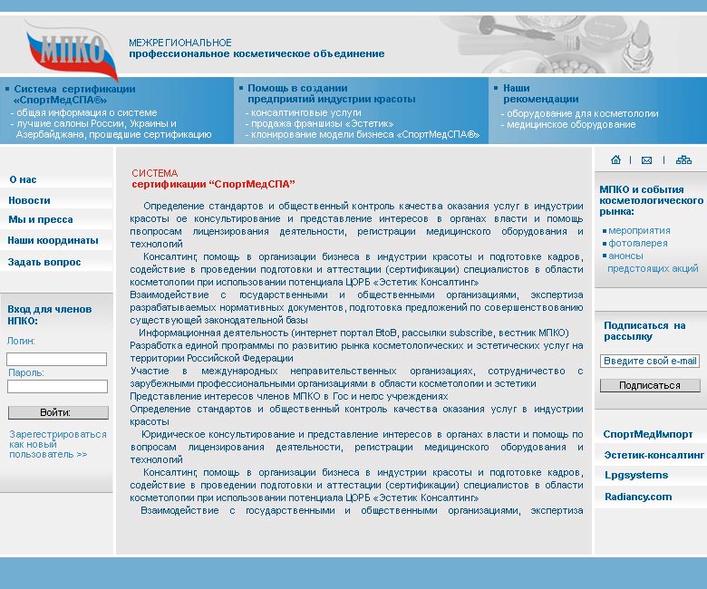This screenshot has height=589, width=707.
Task: Open the О нас menu item
Action: (23, 179)
